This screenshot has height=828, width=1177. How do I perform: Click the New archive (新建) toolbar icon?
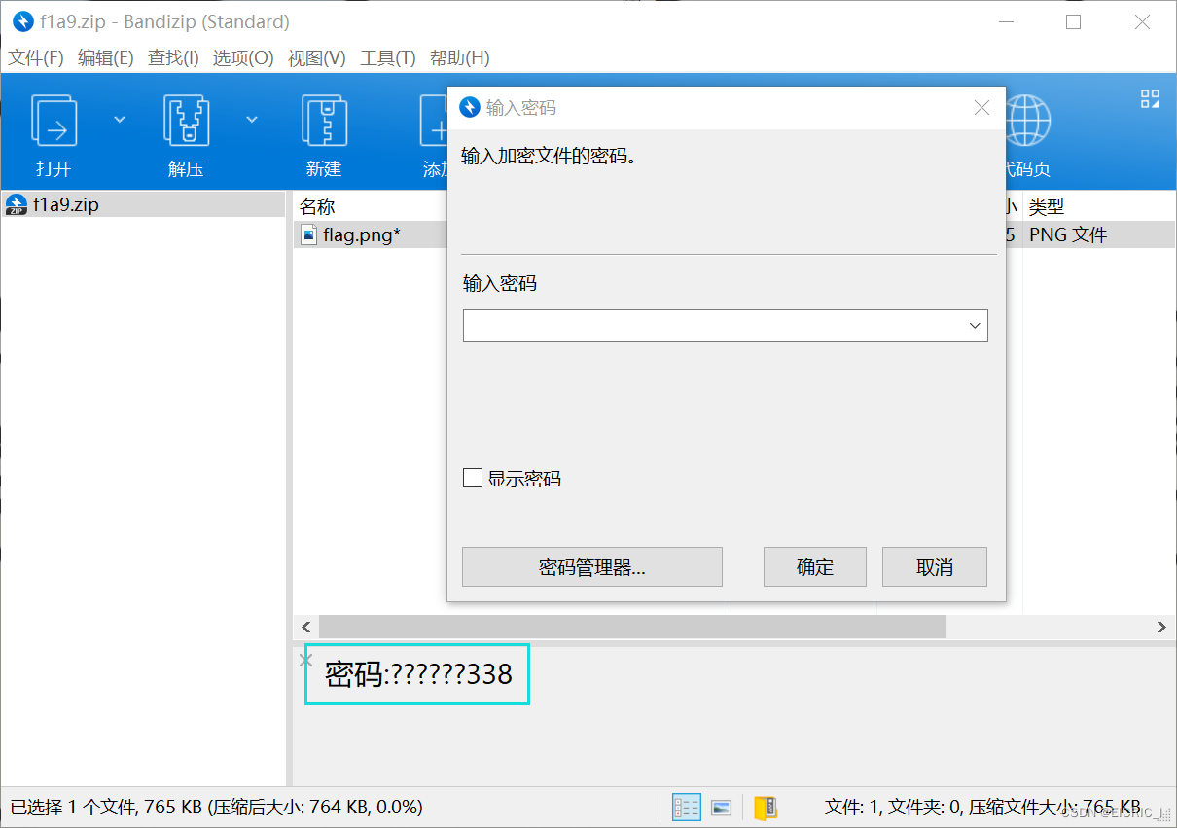[324, 121]
